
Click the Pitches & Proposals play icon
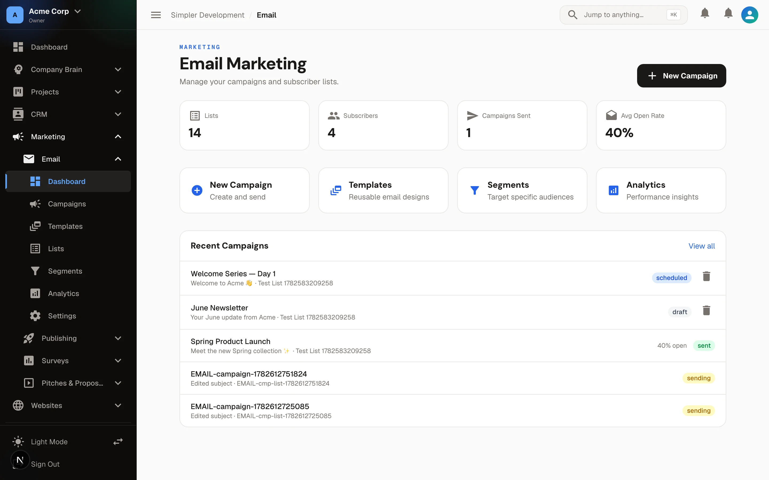point(29,383)
